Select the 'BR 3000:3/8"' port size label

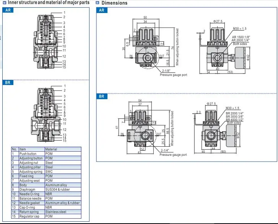coord(234,116)
